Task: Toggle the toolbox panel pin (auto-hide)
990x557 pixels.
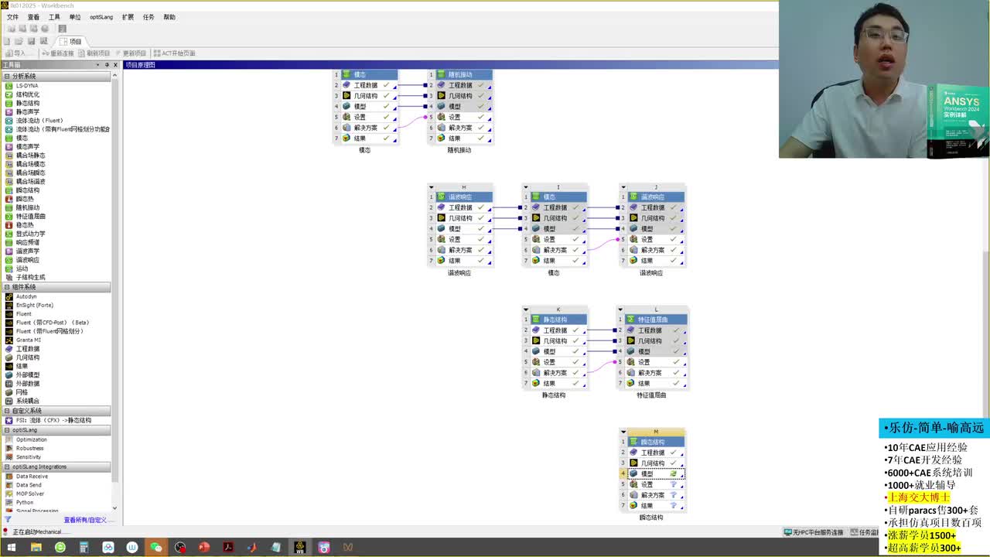Action: (108, 65)
